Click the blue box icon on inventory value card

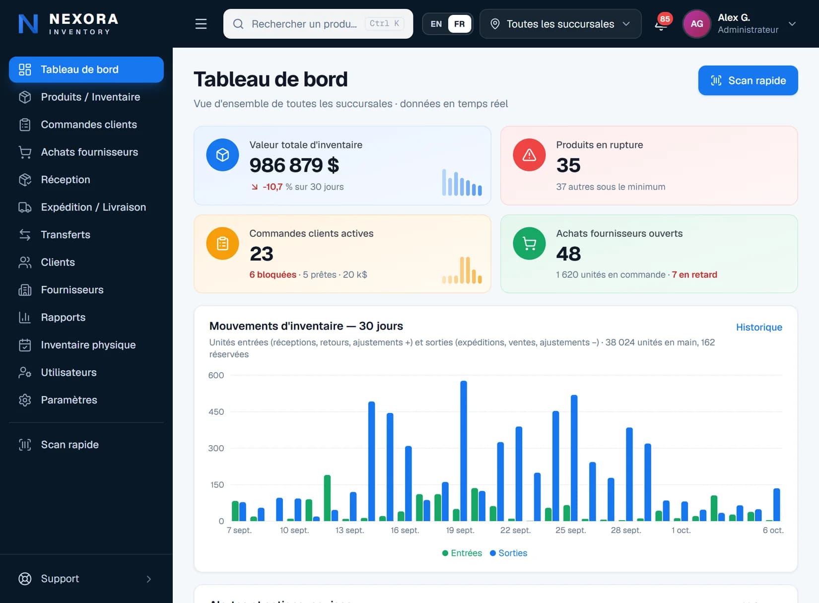[222, 155]
